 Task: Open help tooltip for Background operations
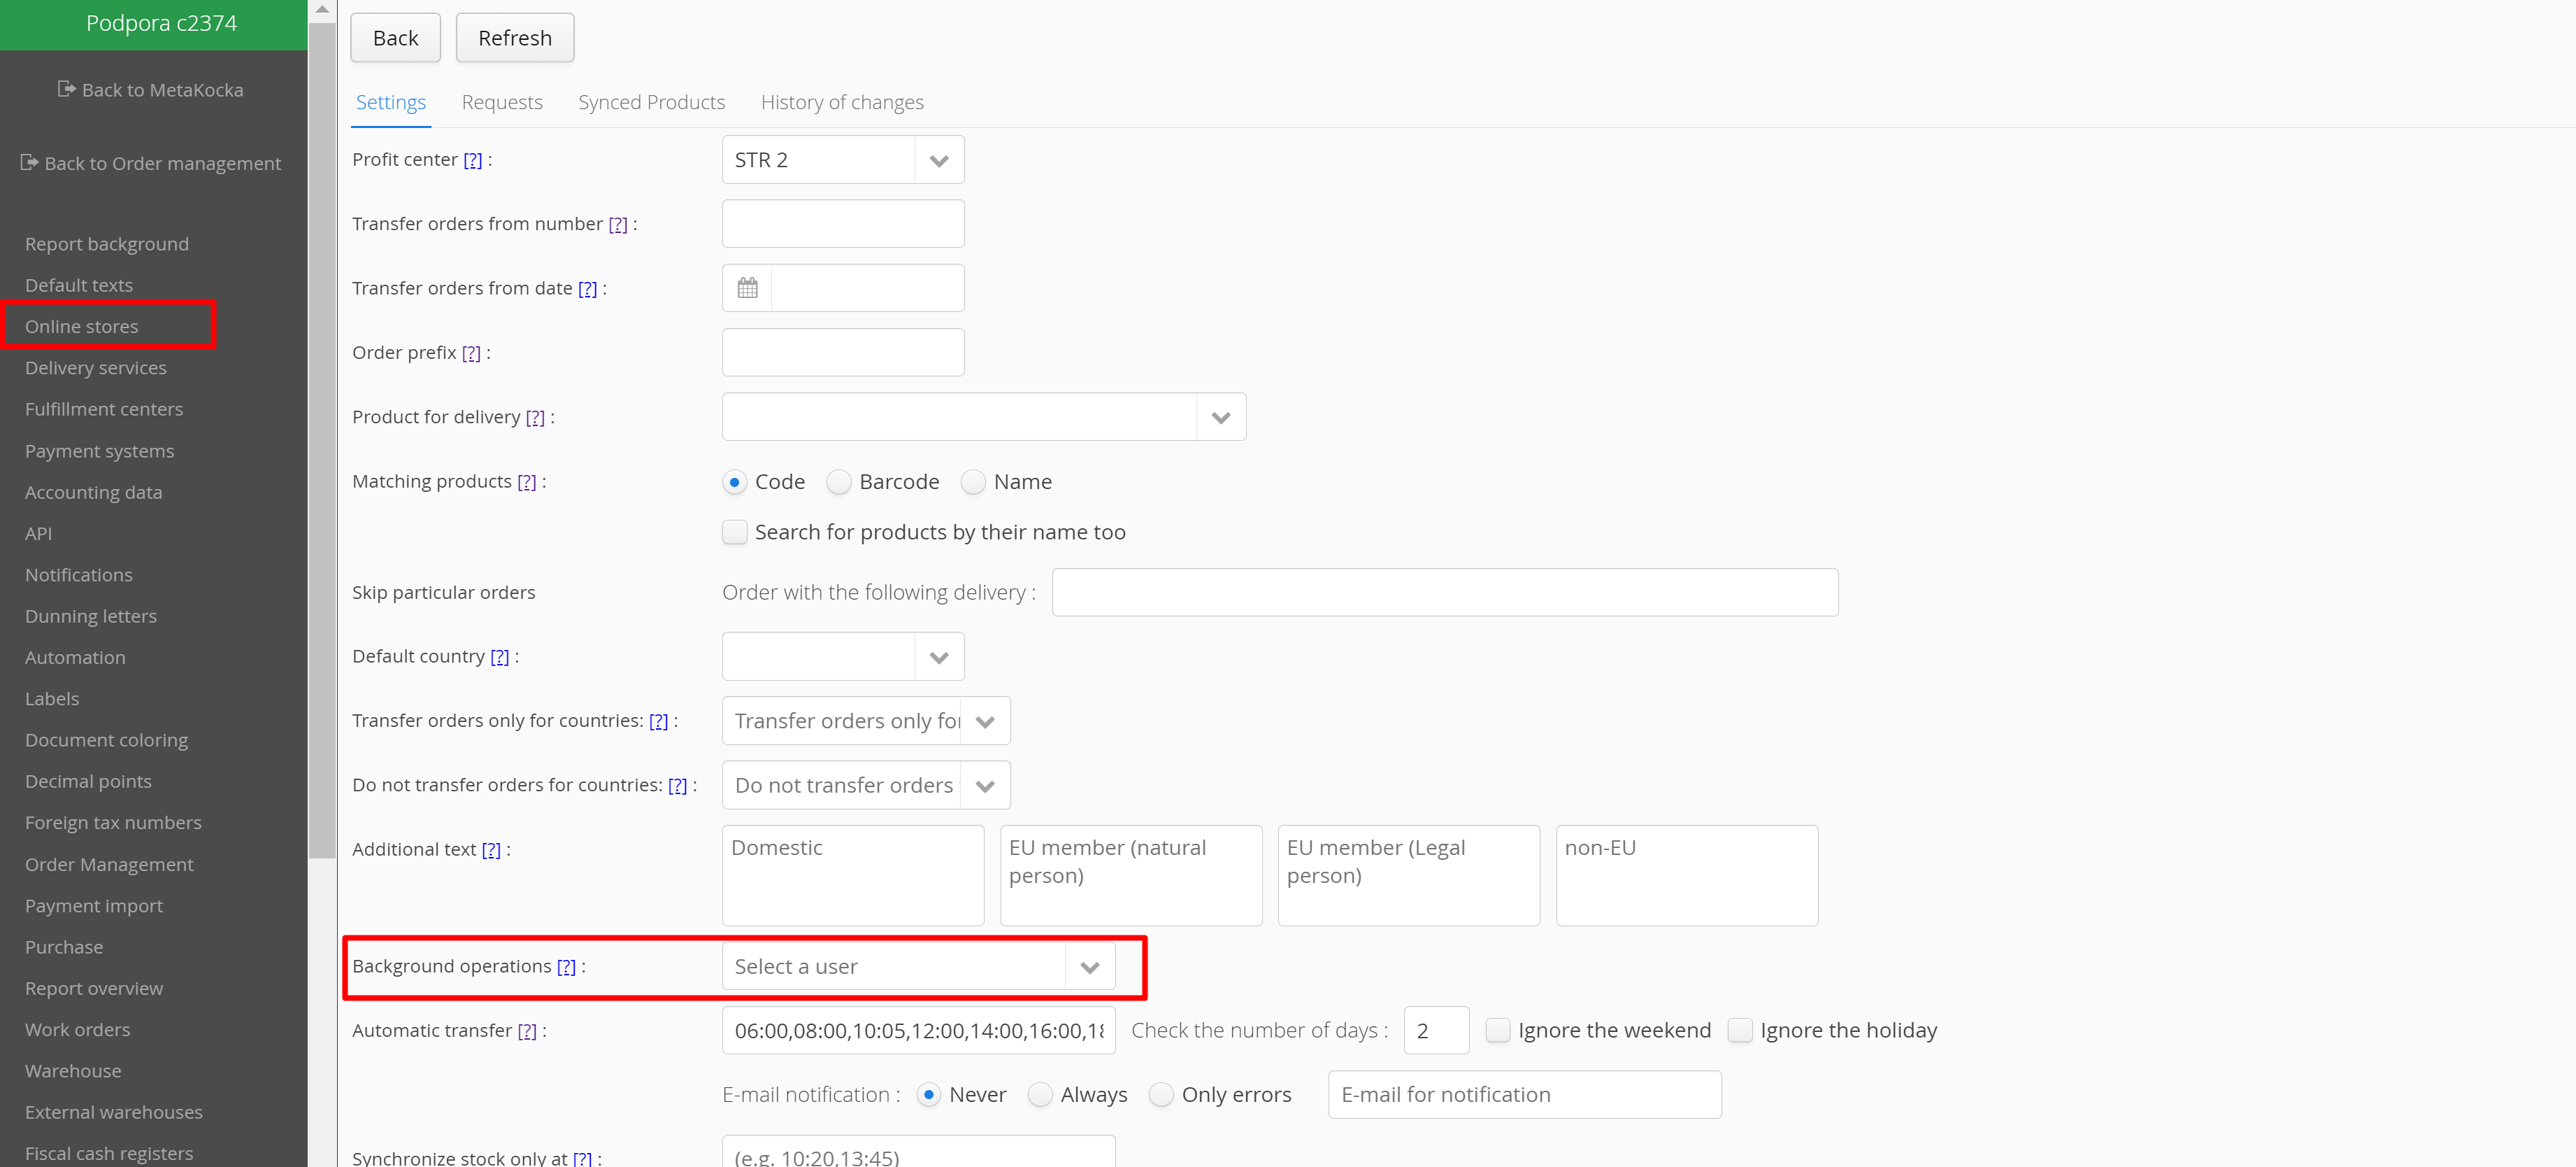pyautogui.click(x=566, y=967)
